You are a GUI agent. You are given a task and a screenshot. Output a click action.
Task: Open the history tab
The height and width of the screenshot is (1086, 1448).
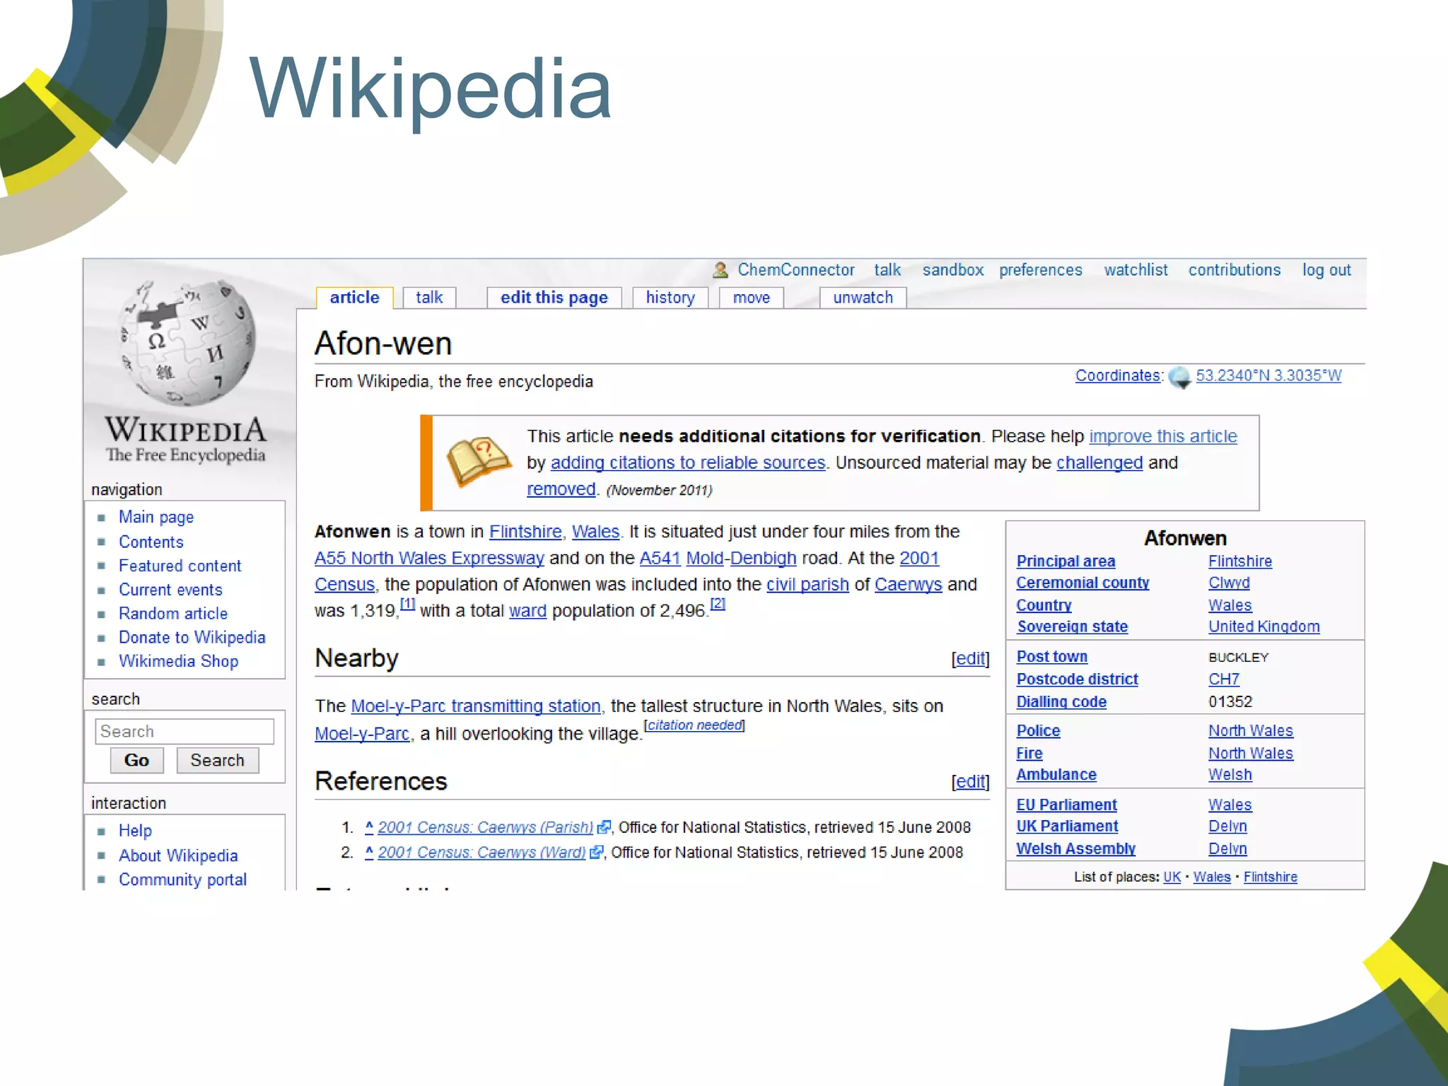670,298
